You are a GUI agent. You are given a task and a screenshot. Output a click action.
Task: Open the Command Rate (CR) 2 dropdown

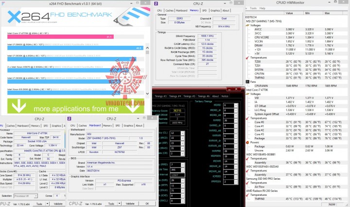coord(183,154)
